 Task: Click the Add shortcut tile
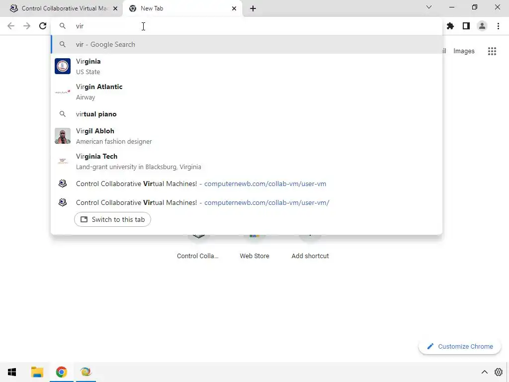(x=310, y=247)
